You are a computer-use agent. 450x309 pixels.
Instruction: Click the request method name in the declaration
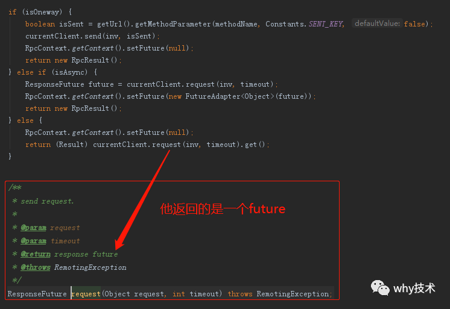pyautogui.click(x=86, y=294)
